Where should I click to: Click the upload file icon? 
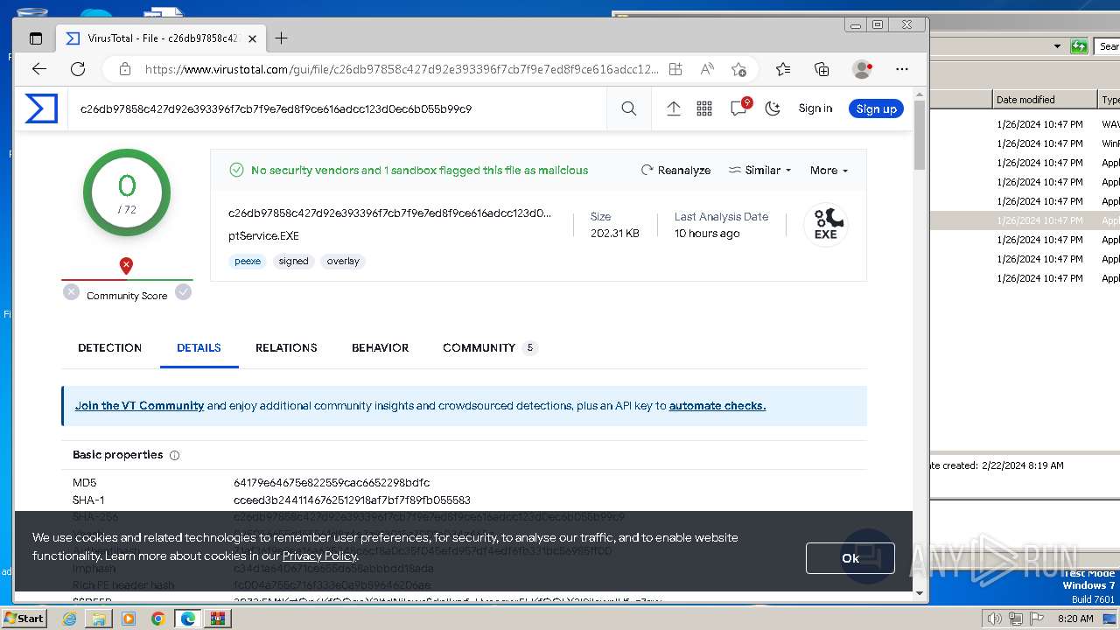tap(673, 108)
